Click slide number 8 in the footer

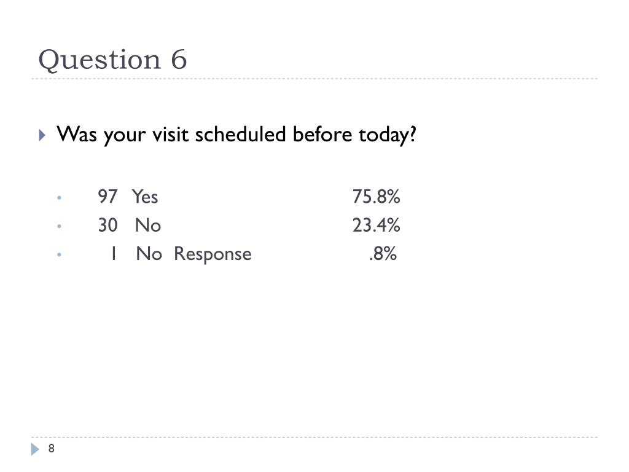point(52,449)
